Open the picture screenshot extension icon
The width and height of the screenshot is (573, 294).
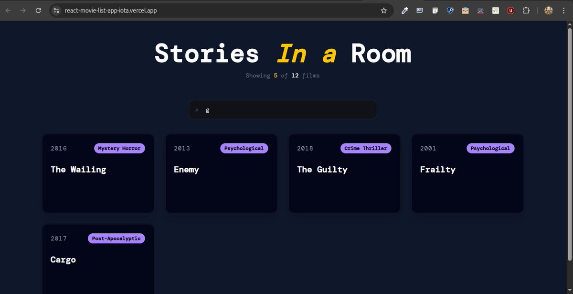coord(420,11)
